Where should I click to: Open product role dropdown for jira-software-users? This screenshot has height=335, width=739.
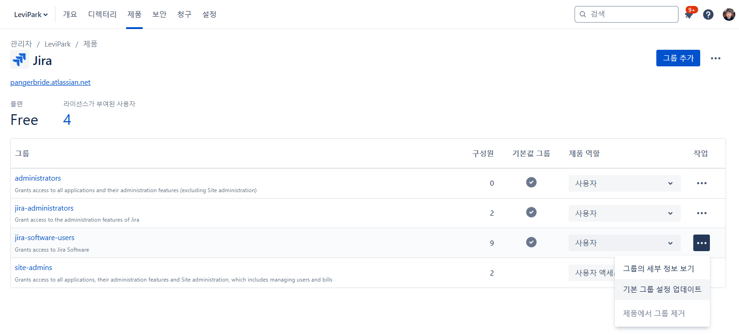(x=624, y=243)
